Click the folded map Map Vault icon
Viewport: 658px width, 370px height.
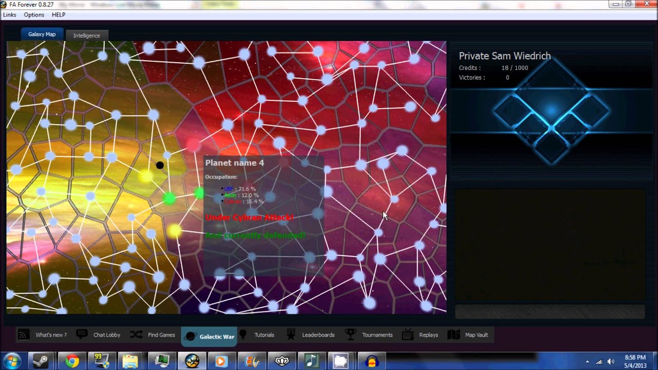[x=453, y=335]
